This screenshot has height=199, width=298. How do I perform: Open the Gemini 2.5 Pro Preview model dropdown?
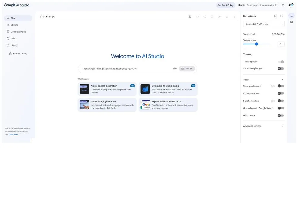point(264,24)
